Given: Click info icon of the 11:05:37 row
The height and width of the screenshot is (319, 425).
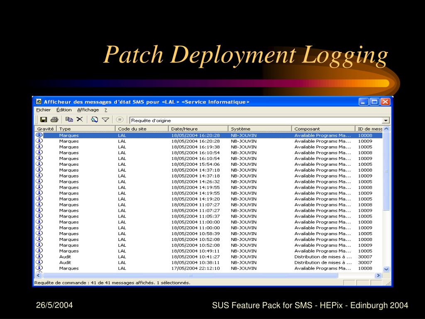Looking at the screenshot, I should coord(39,216).
